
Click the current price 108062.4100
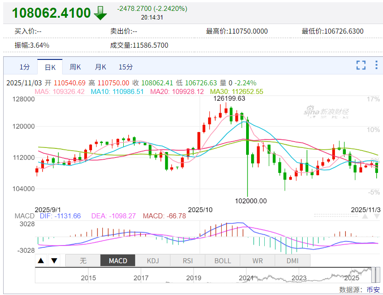(x=51, y=13)
